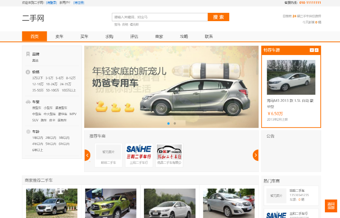Click the 车龄 circle icon
The image size is (340, 218).
(x=28, y=131)
